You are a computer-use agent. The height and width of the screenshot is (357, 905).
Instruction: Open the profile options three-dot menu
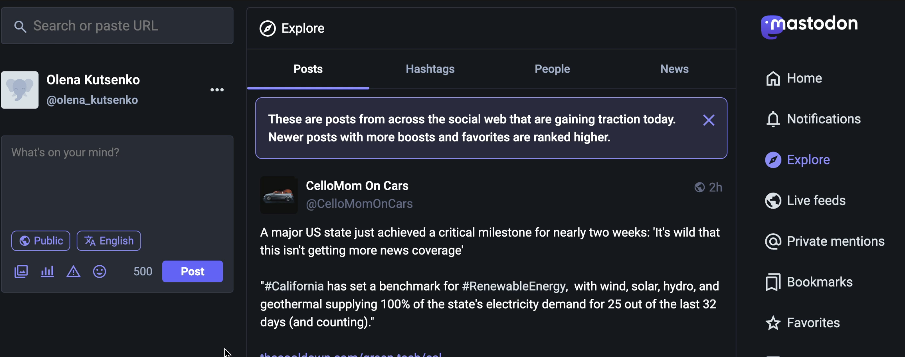tap(217, 90)
